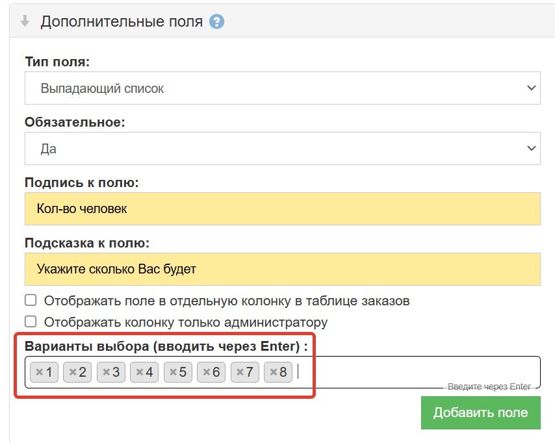Click the green 'Добавить поле' button
The width and height of the screenshot is (555, 443).
pyautogui.click(x=481, y=412)
